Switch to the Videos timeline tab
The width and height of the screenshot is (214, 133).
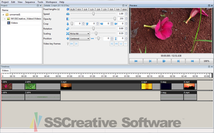point(5,71)
